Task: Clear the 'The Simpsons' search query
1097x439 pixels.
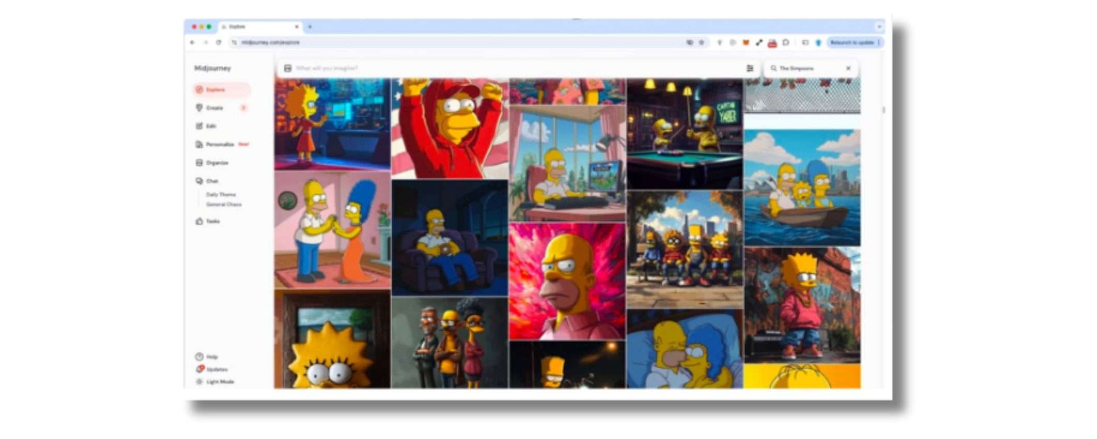Action: coord(848,68)
